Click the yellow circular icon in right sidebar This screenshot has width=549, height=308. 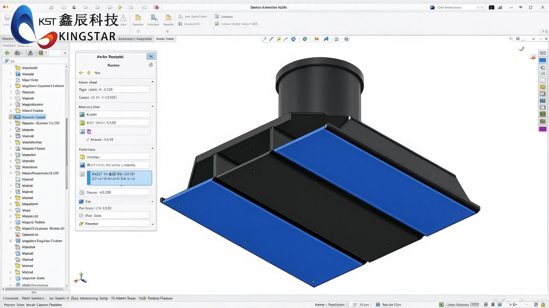point(543,87)
